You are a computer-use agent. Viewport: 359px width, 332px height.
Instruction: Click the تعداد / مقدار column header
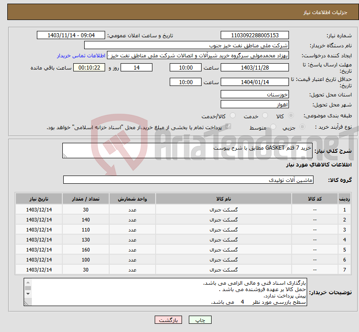pos(86,199)
